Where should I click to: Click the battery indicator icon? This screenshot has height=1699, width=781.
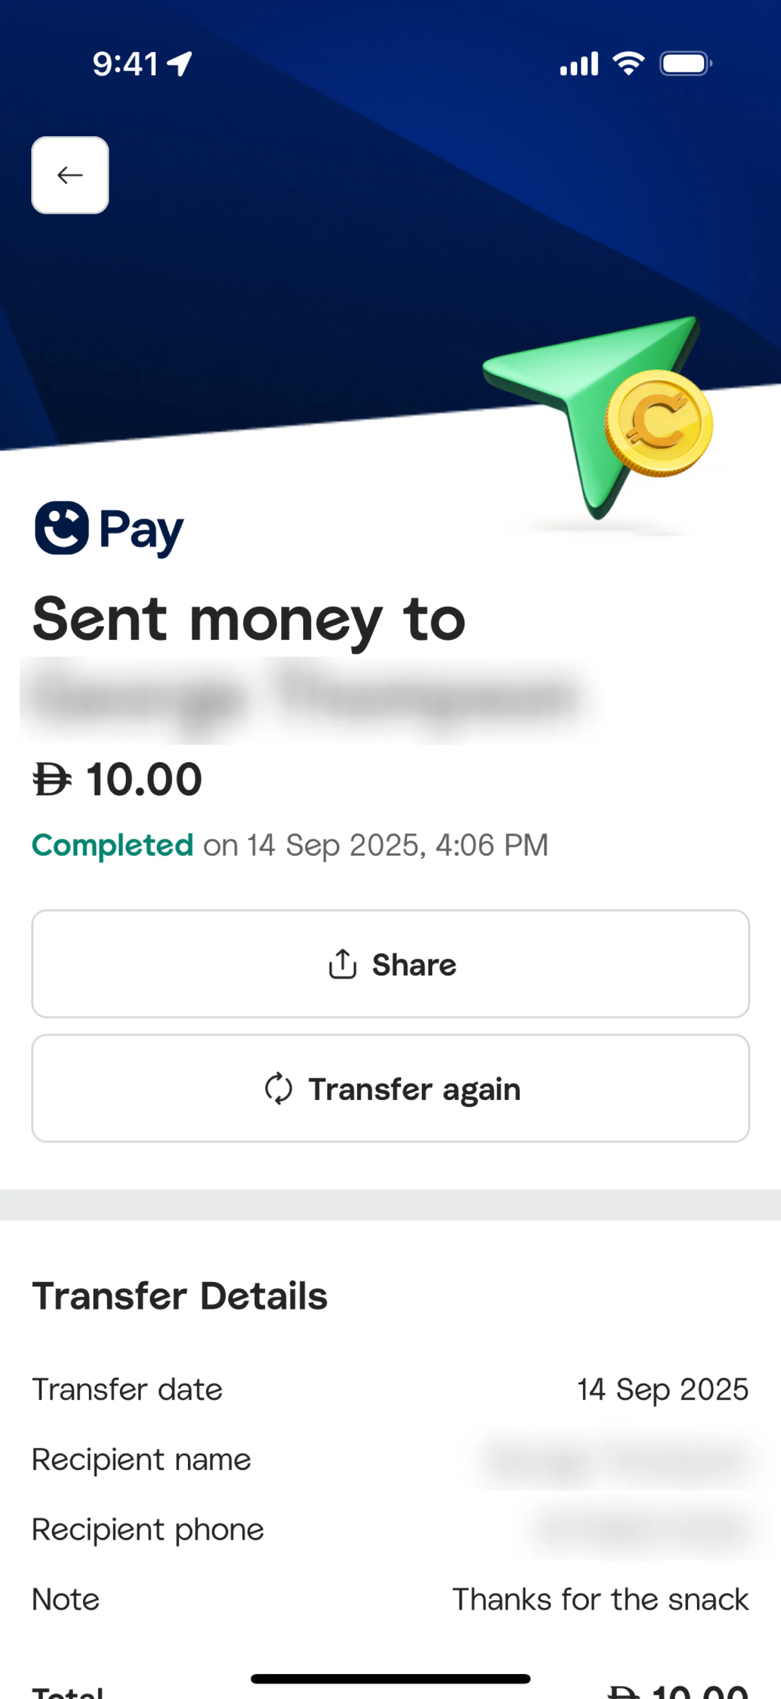click(x=685, y=64)
